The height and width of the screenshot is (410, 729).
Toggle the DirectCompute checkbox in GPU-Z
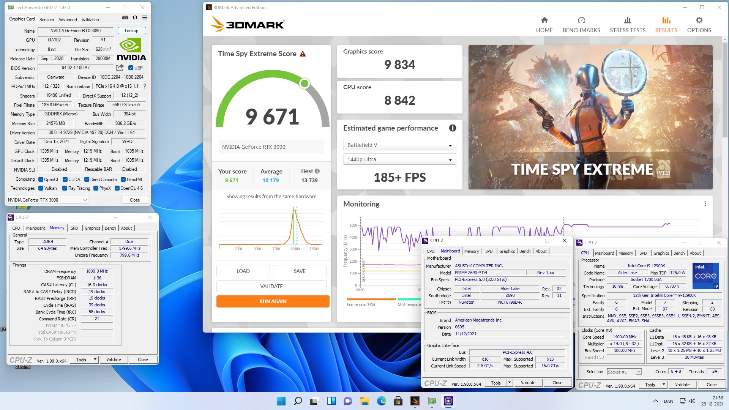(87, 180)
